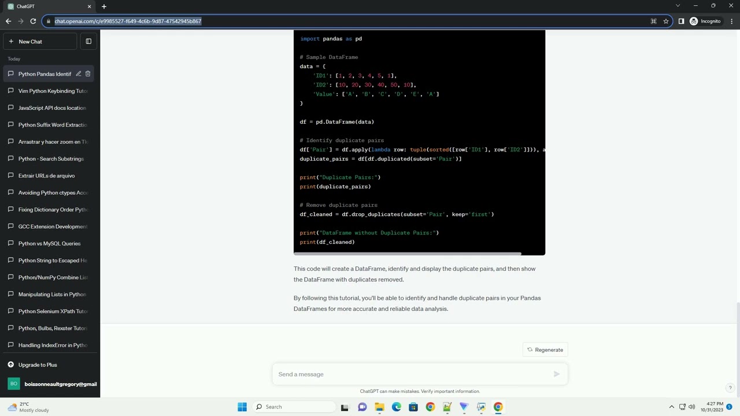Open Python, Bulbs, Rexster Tutor chat

tap(50, 328)
